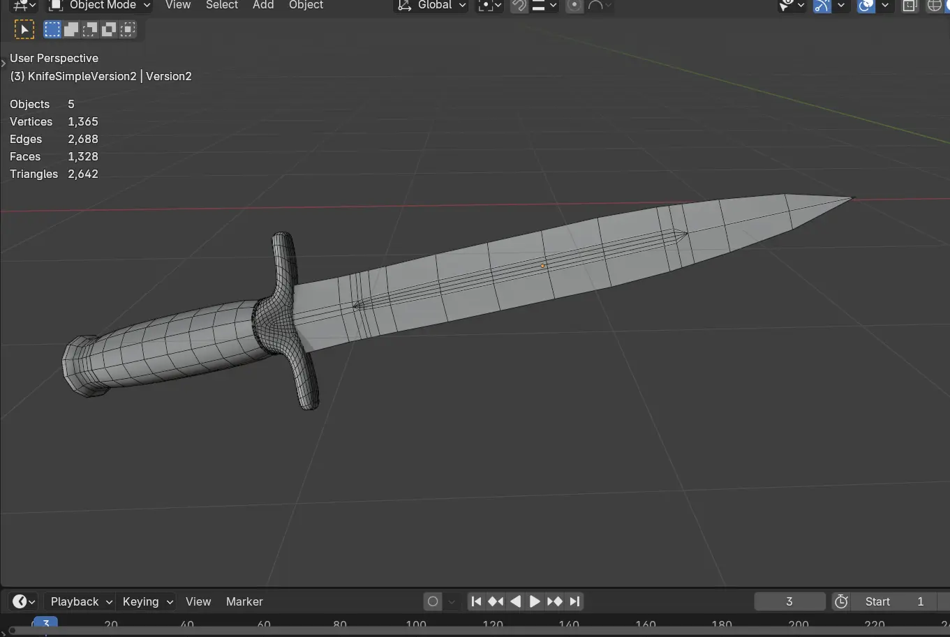The image size is (950, 637).
Task: Open the Marker menu in timeline
Action: (x=244, y=601)
